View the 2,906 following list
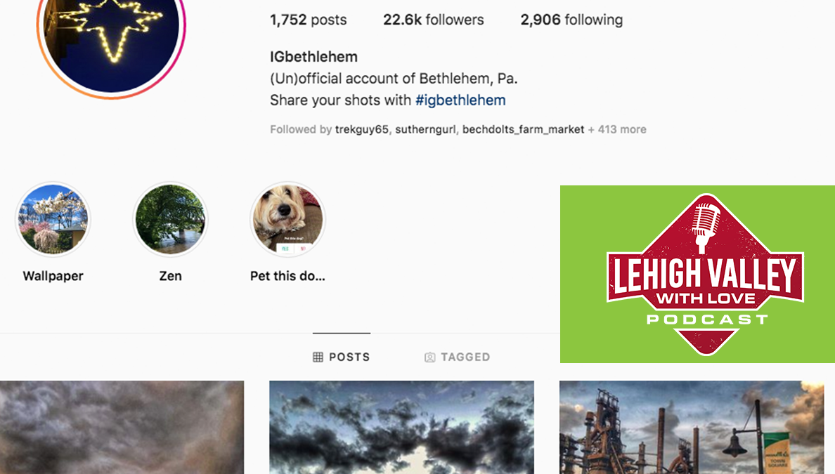 click(571, 20)
